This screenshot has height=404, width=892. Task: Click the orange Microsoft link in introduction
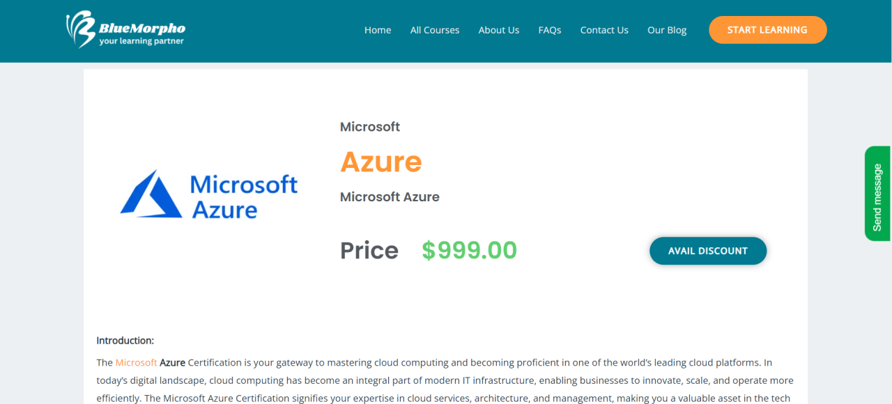pyautogui.click(x=136, y=362)
